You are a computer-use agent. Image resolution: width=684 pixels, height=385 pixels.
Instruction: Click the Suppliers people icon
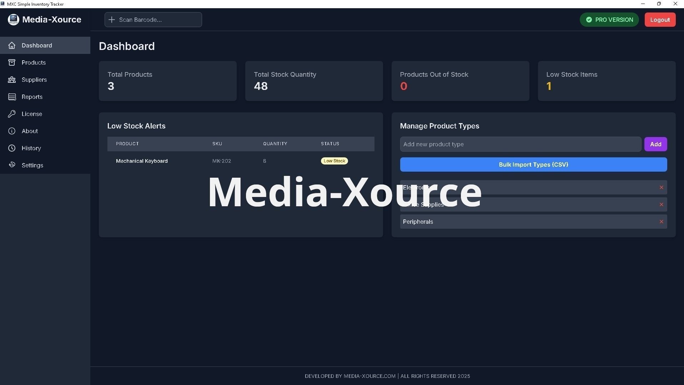[x=12, y=80]
